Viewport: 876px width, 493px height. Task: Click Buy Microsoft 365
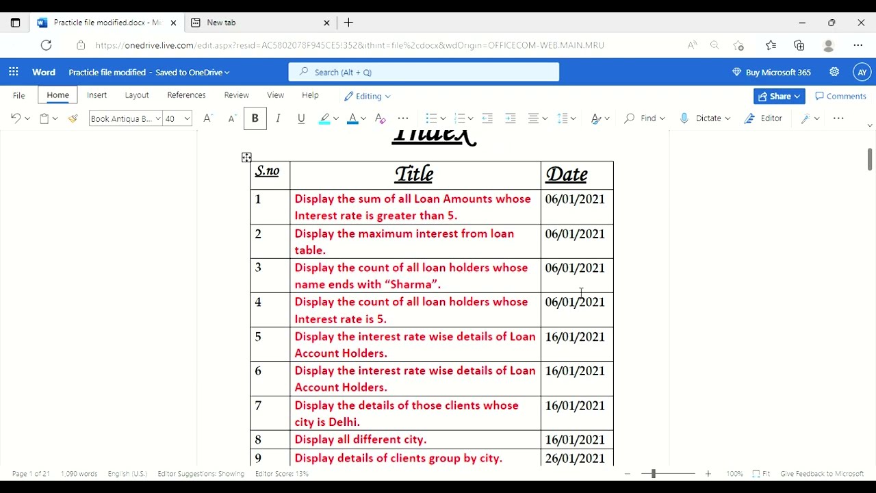point(771,72)
